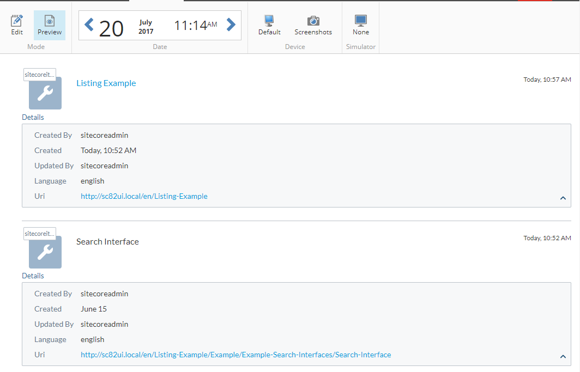
Task: Collapse the Search Interface details panel
Action: click(x=563, y=357)
